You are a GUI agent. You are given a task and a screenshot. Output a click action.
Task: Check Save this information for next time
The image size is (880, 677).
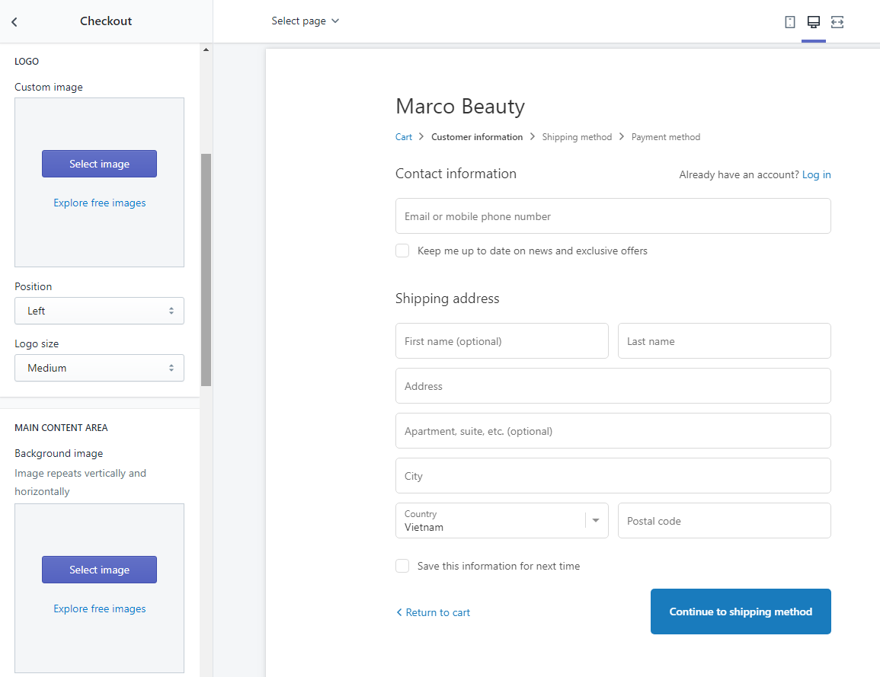[x=402, y=565]
